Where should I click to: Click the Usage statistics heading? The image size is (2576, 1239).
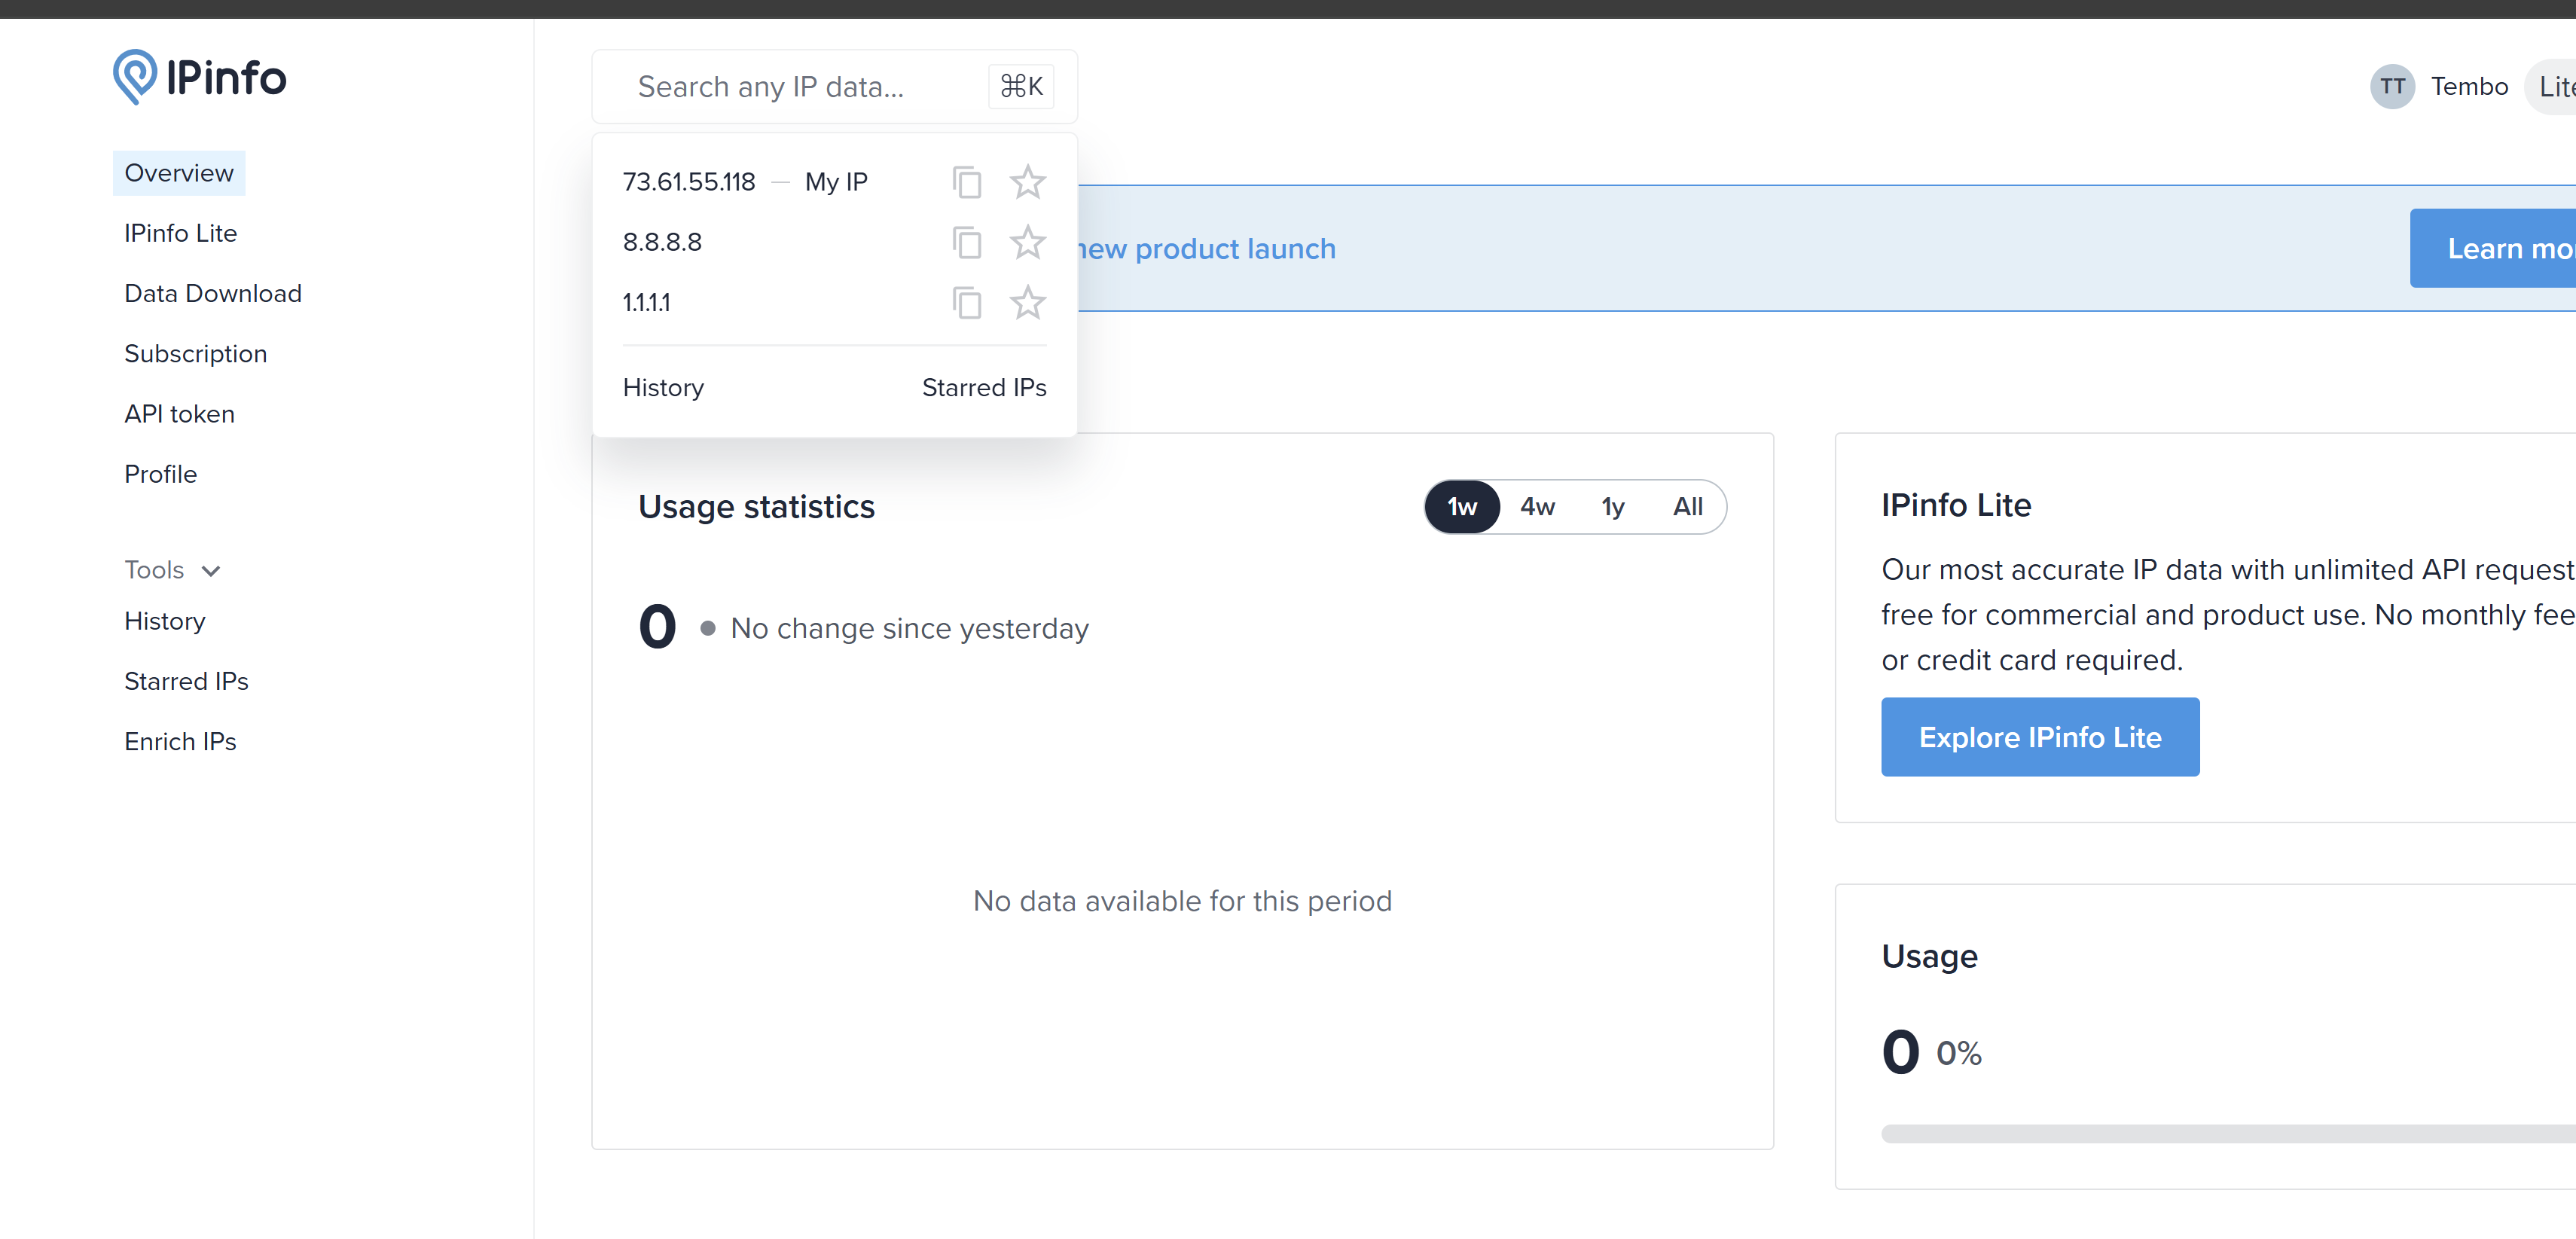click(756, 507)
